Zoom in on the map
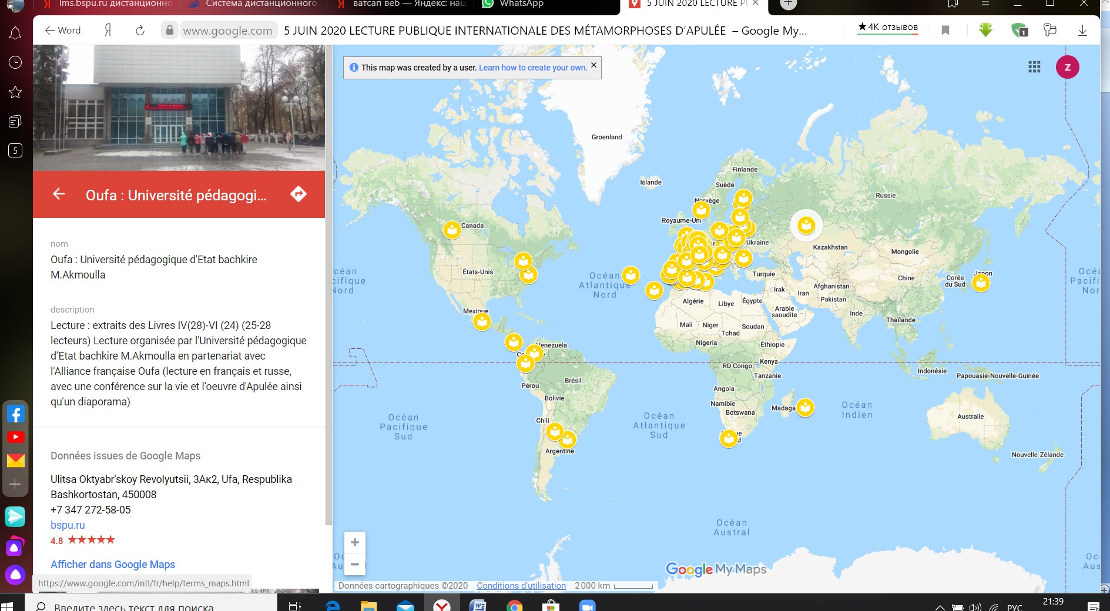The image size is (1110, 611). point(354,542)
